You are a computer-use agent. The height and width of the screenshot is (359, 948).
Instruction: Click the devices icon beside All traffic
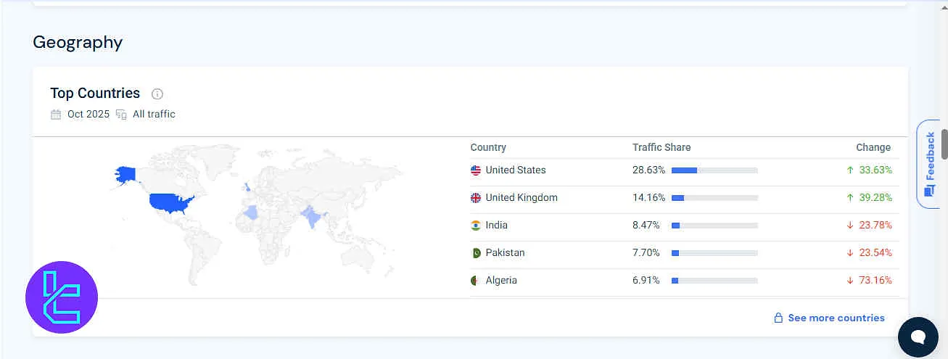[120, 115]
